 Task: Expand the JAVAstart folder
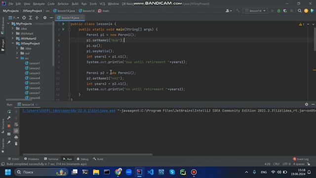pos(13,33)
